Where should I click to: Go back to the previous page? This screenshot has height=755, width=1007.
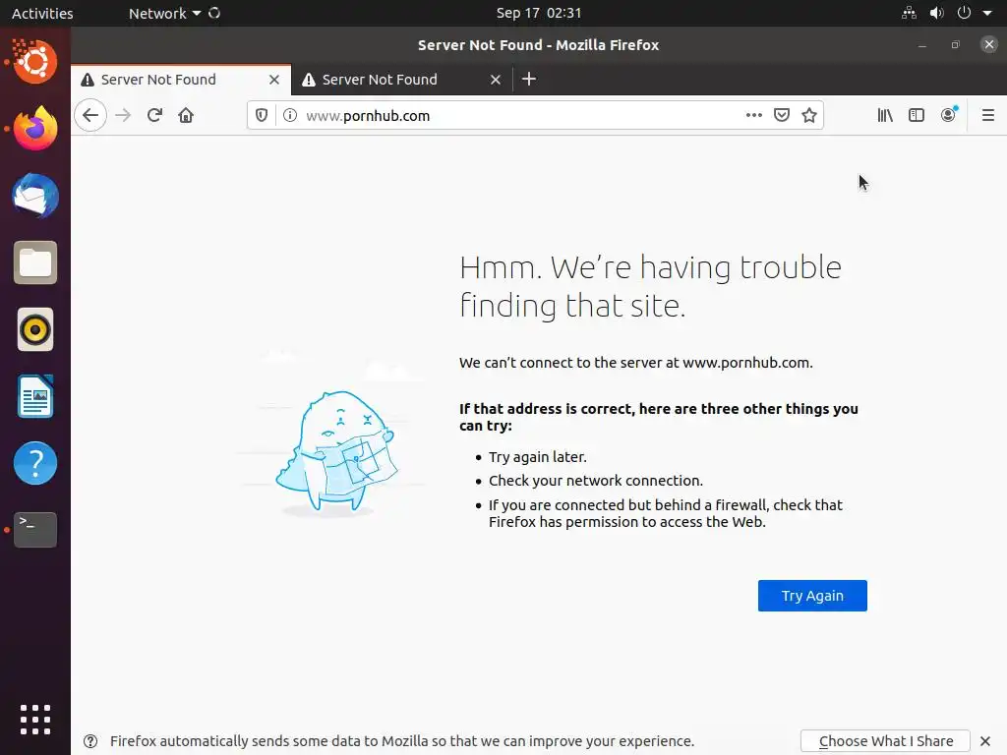90,116
